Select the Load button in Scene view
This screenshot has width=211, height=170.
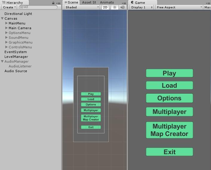point(91,99)
